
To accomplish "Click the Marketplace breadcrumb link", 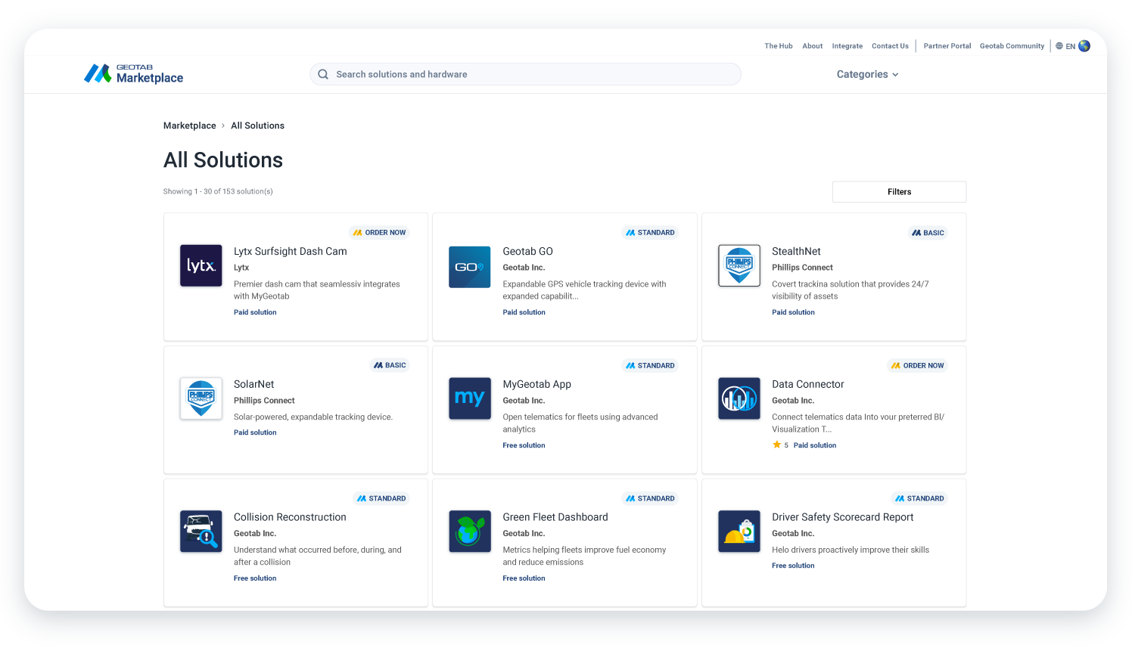I will click(x=189, y=125).
